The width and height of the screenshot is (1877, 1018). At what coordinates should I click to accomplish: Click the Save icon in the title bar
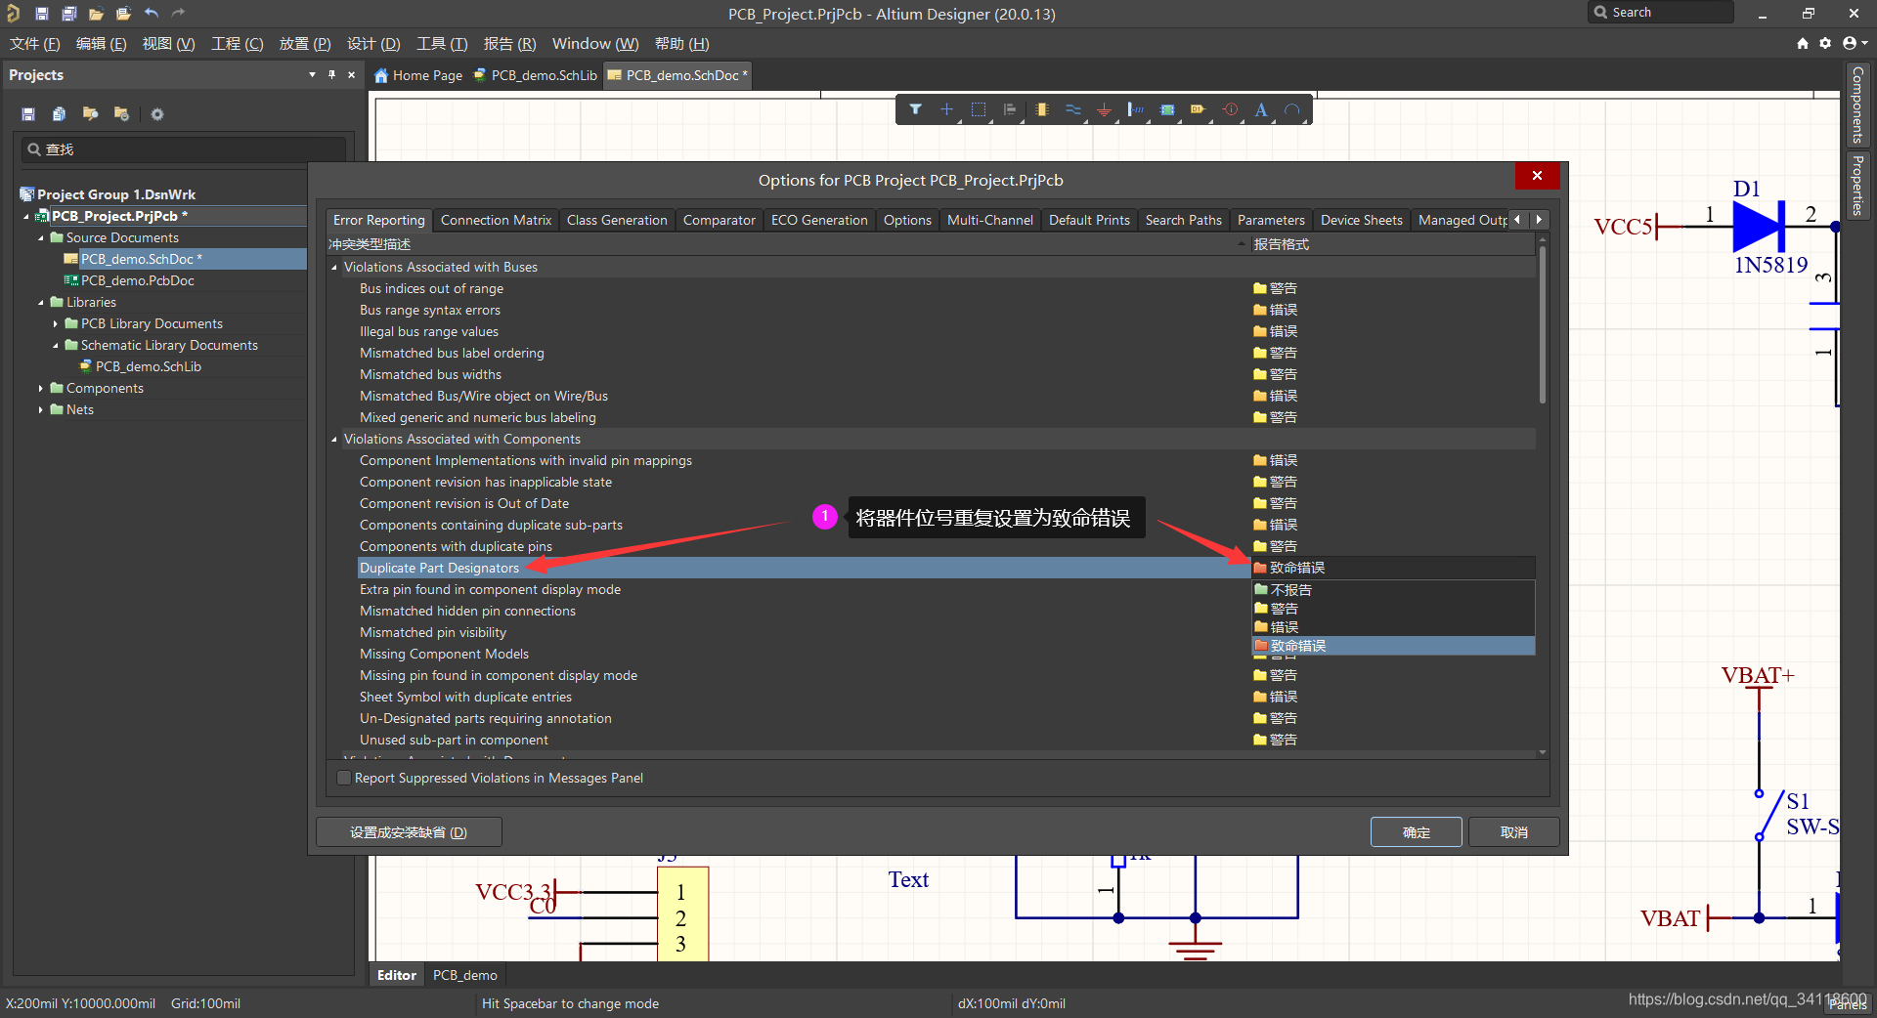click(x=42, y=14)
